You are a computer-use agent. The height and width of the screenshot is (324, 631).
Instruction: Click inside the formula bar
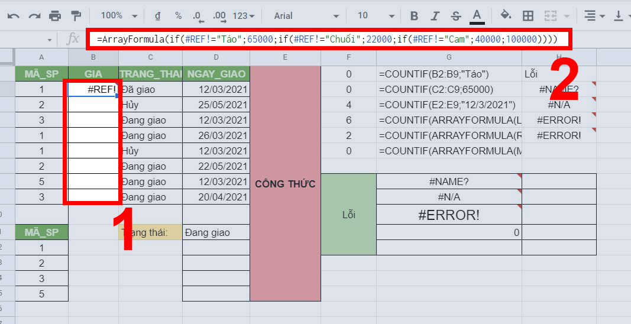coord(329,40)
